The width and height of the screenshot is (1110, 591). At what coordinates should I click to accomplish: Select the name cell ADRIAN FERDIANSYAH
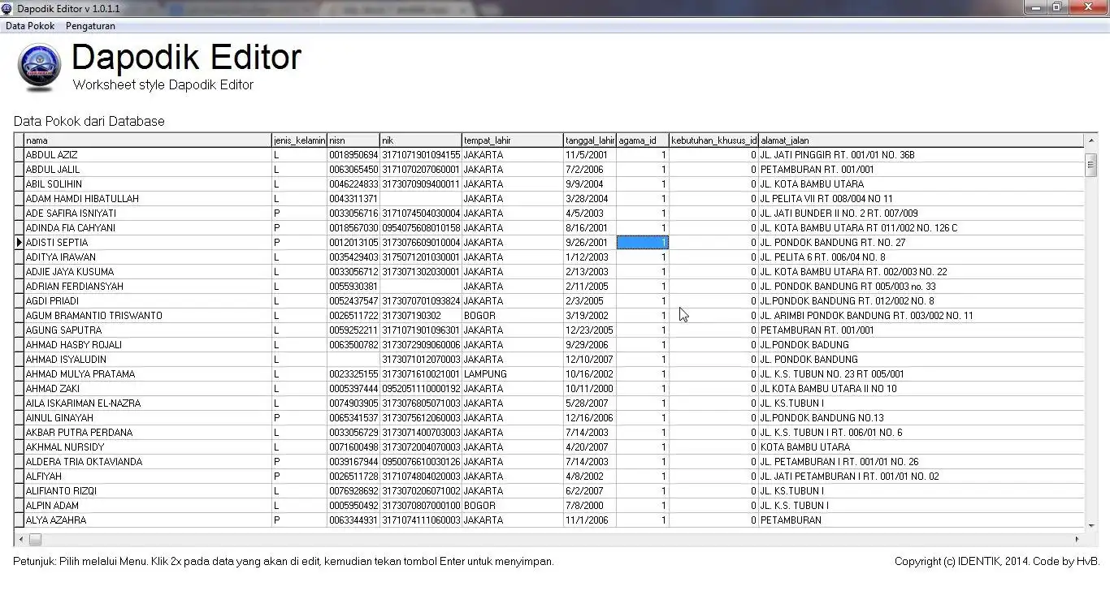(x=148, y=287)
